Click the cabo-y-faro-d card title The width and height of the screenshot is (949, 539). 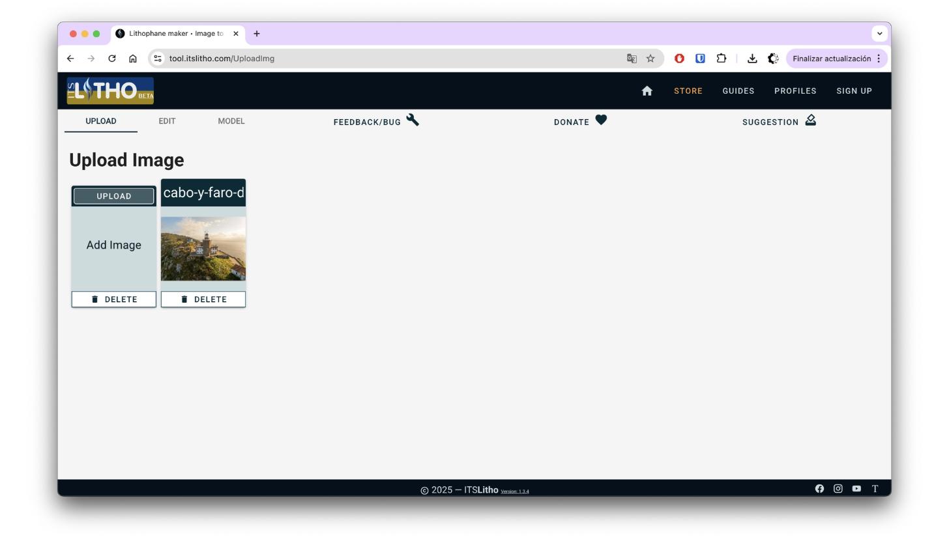[x=203, y=193]
